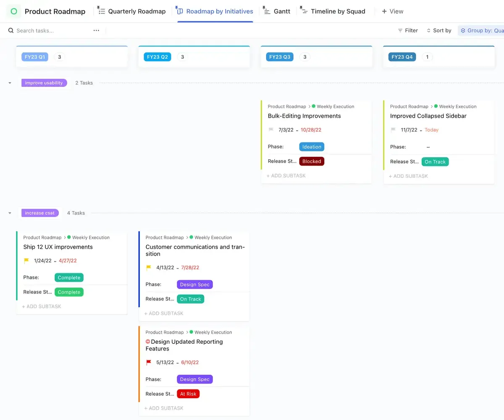The height and width of the screenshot is (420, 504).
Task: Change Ideation phase on Bulk-Editing card
Action: click(x=312, y=147)
